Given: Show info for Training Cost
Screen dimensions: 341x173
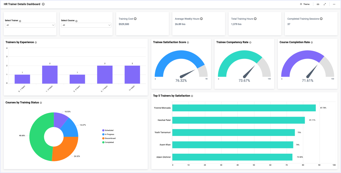Looking at the screenshot, I should 135,19.
